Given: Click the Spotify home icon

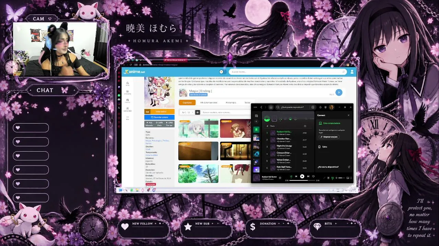Looking at the screenshot, I should click(x=271, y=107).
